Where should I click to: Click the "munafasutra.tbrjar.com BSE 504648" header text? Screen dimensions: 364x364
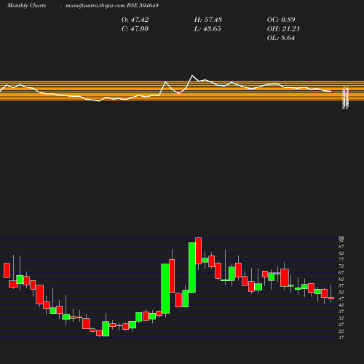112,5
